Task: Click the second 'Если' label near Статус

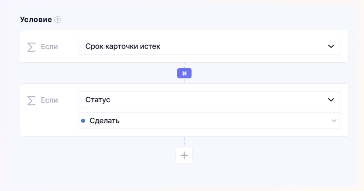Action: [x=49, y=100]
